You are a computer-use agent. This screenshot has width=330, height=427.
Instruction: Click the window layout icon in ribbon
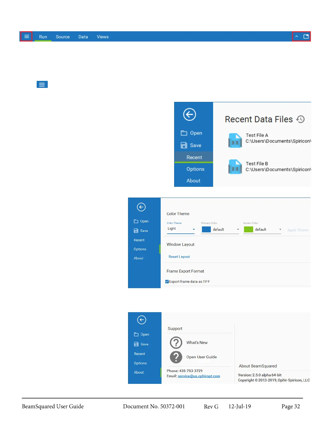coord(306,36)
